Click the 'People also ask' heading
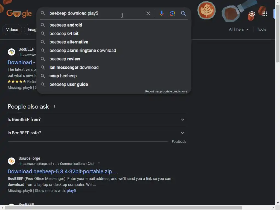Viewport: 280px width, 210px height. pos(28,107)
